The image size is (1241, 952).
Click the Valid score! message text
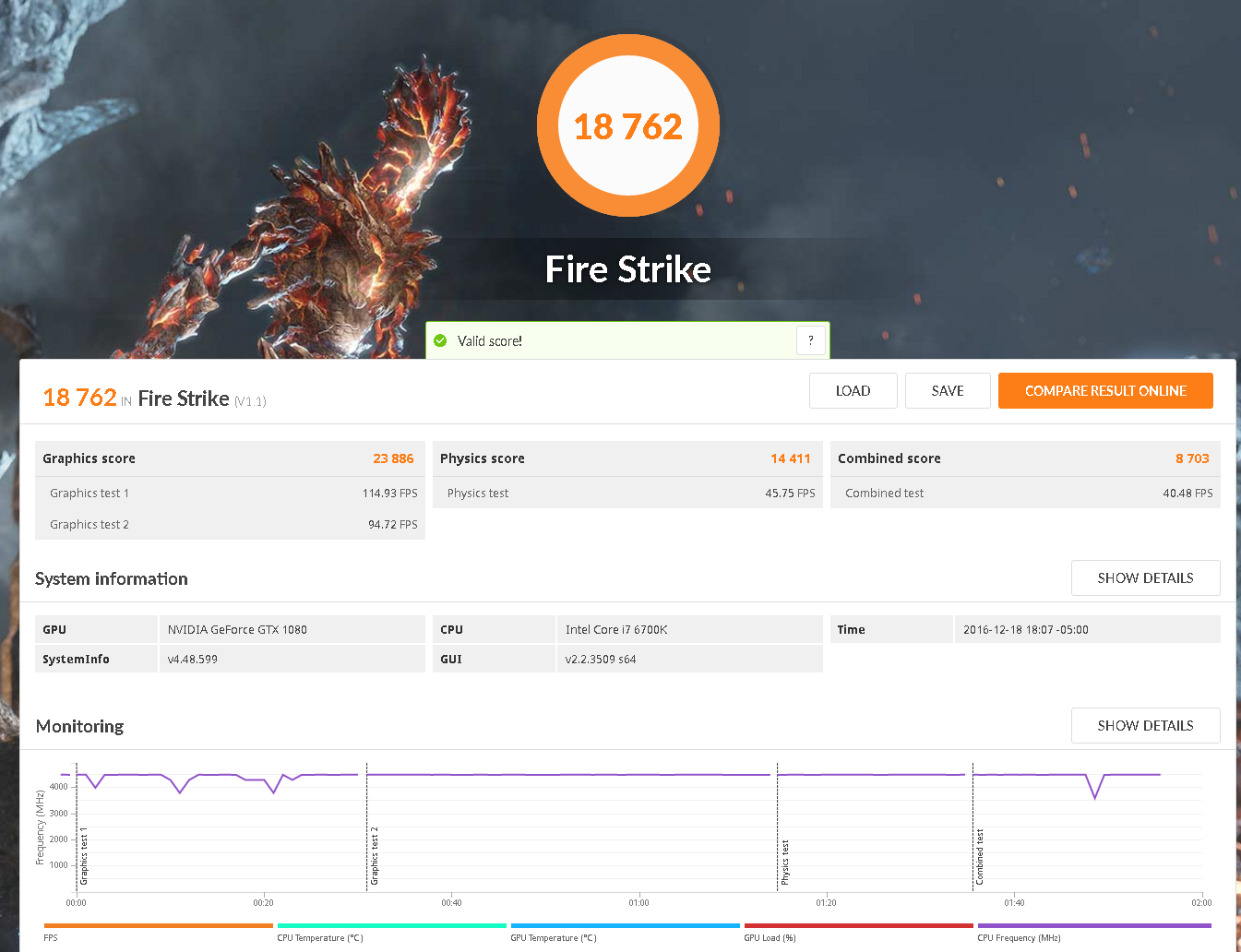tap(490, 341)
